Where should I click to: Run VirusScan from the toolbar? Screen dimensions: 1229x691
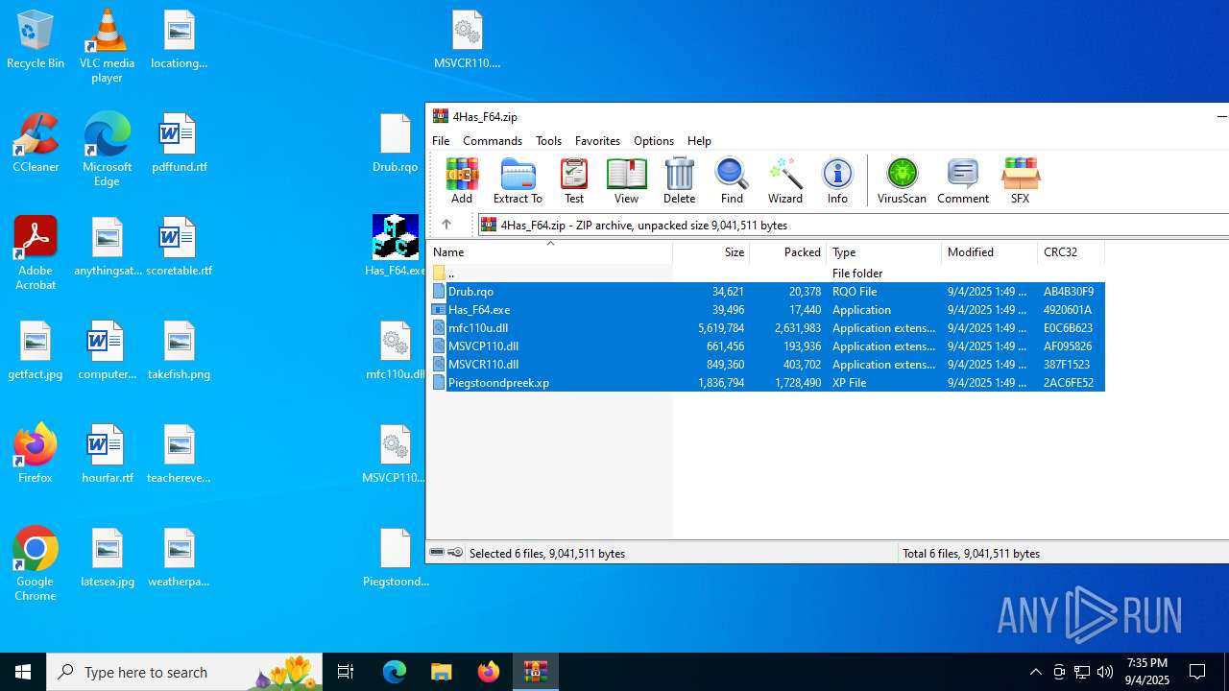(x=902, y=180)
